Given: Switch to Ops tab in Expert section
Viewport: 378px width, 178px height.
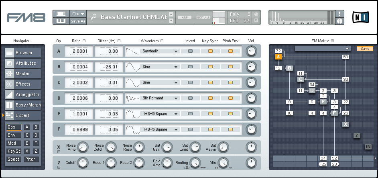Looking at the screenshot, I should [14, 127].
